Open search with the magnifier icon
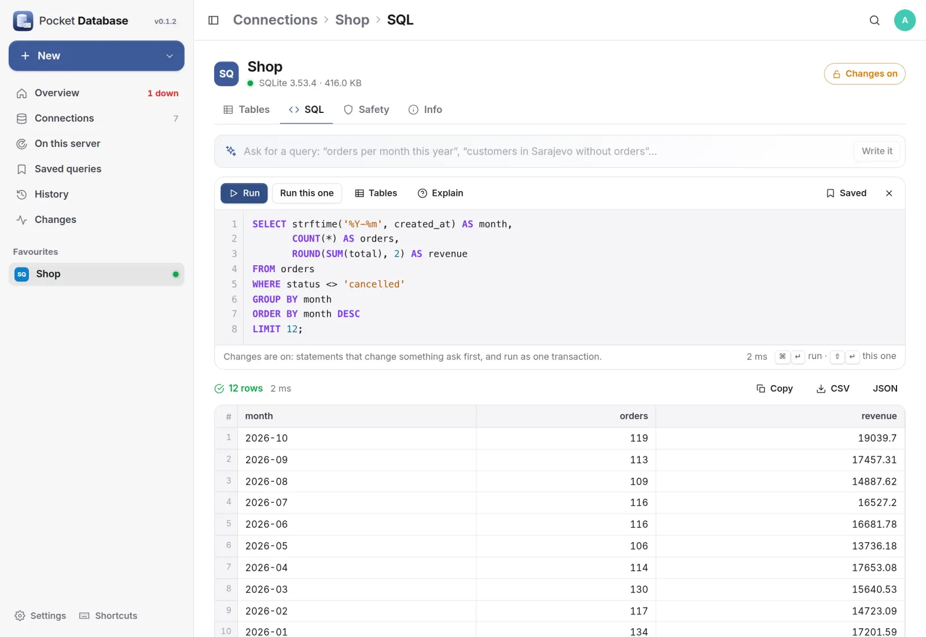This screenshot has height=637, width=926. (874, 20)
